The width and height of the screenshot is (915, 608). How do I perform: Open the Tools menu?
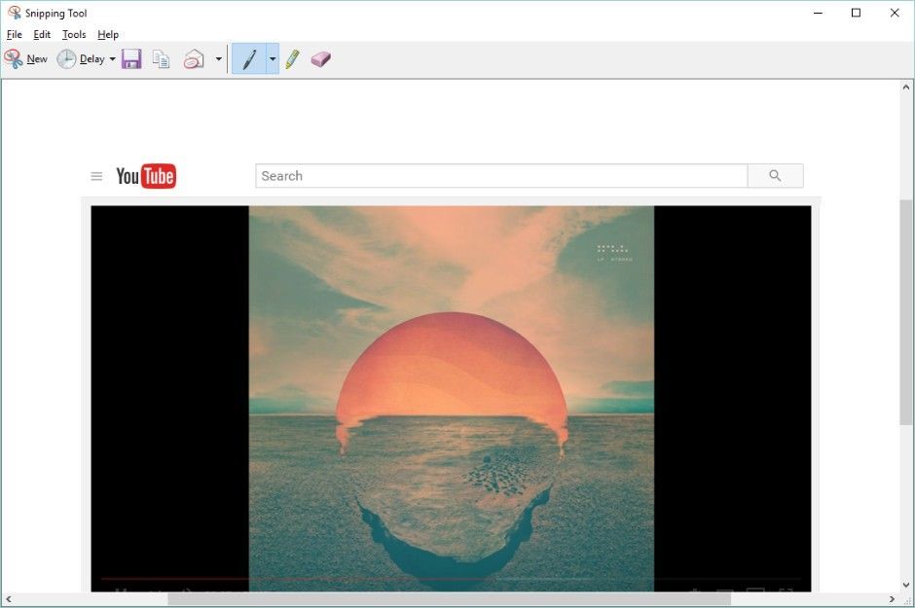74,34
